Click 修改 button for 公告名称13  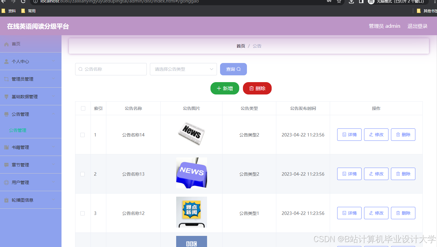(x=376, y=174)
